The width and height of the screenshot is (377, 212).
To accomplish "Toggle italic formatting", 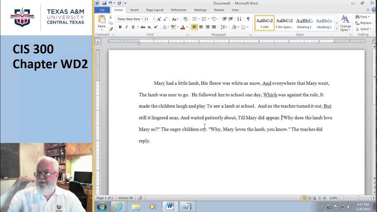I will (127, 27).
